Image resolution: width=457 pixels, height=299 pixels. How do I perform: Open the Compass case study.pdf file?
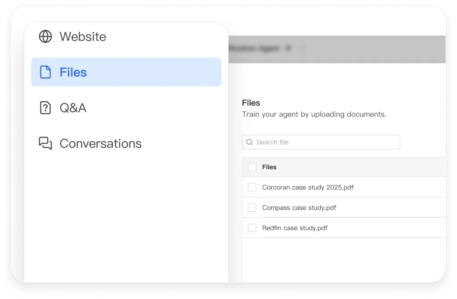(x=299, y=208)
